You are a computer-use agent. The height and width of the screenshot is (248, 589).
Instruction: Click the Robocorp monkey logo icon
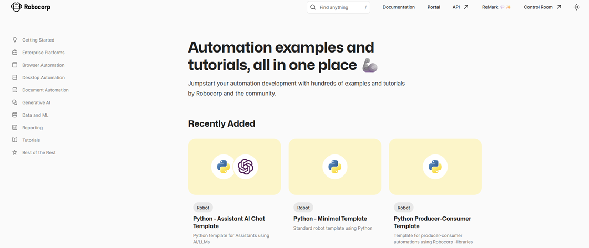[x=16, y=7]
